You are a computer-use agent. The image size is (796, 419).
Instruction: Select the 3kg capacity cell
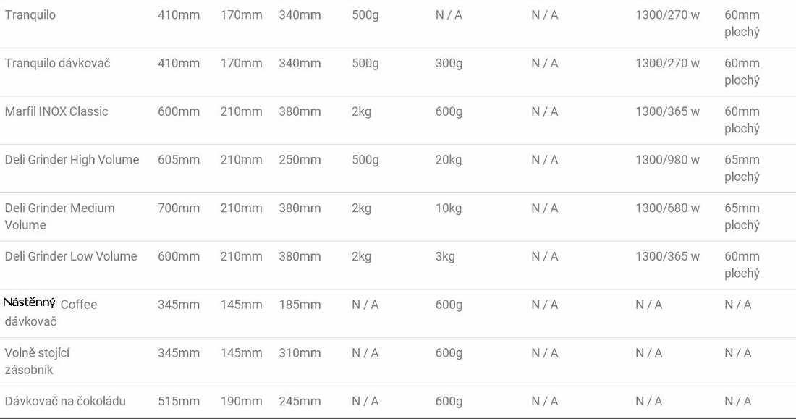pyautogui.click(x=445, y=256)
